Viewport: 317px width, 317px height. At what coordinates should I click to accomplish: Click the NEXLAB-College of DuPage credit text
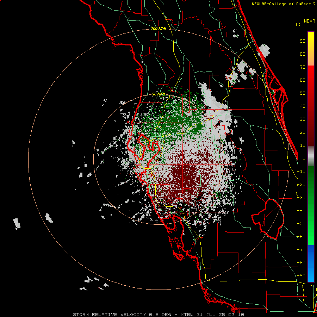[281, 4]
